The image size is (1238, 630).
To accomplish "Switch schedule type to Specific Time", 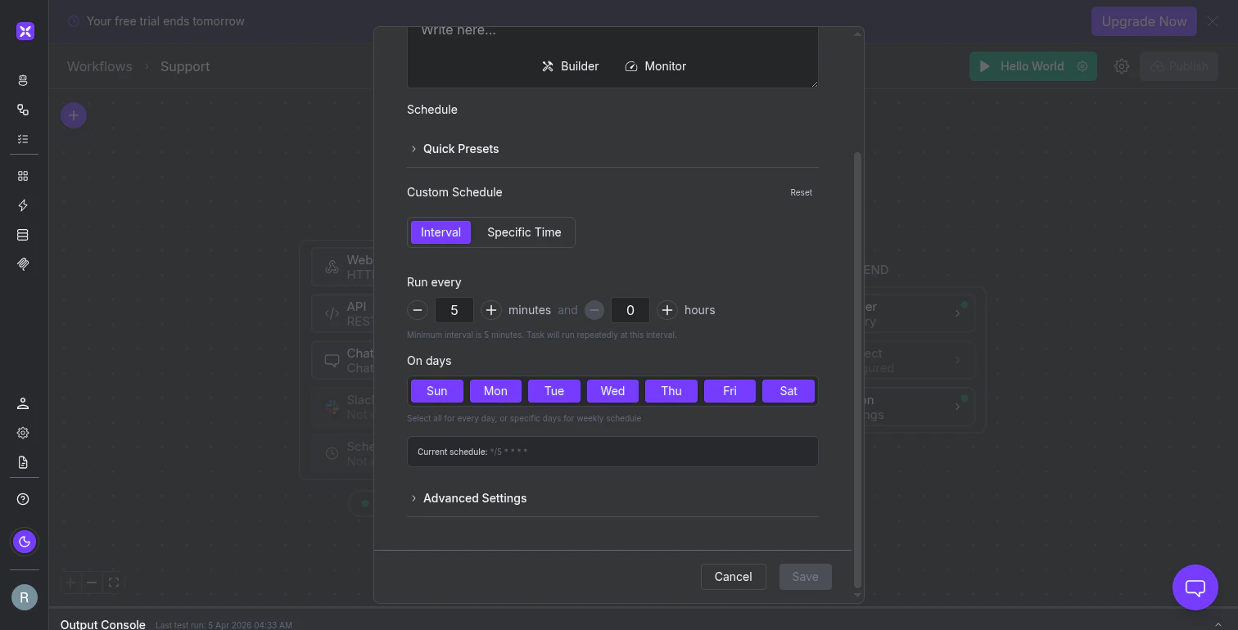I will [523, 232].
